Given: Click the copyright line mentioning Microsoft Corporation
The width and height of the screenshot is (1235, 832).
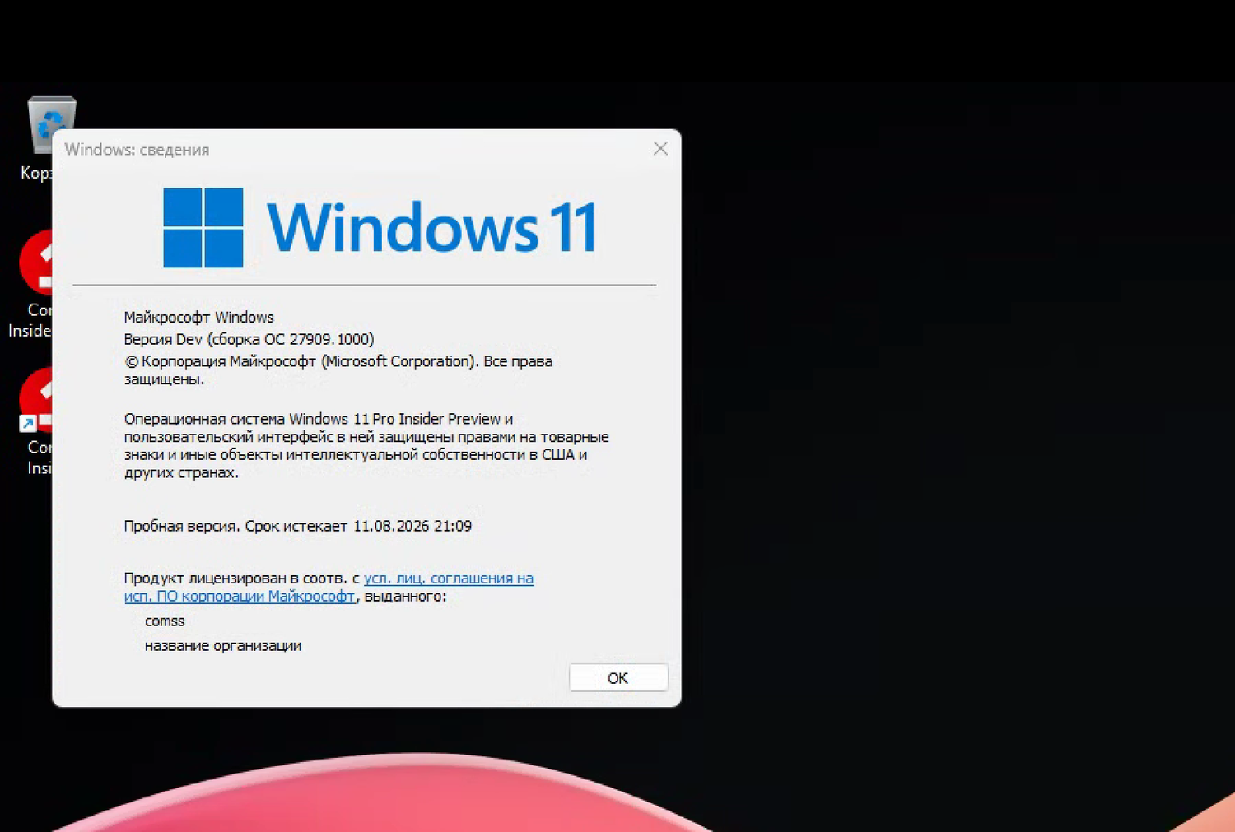Looking at the screenshot, I should click(x=338, y=360).
